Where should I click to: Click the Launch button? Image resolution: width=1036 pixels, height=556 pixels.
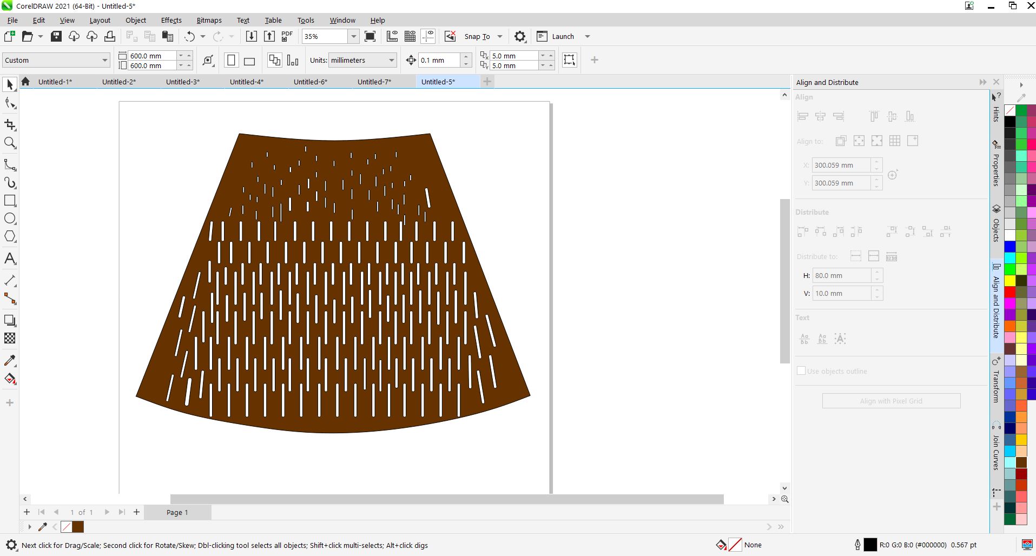coord(563,36)
